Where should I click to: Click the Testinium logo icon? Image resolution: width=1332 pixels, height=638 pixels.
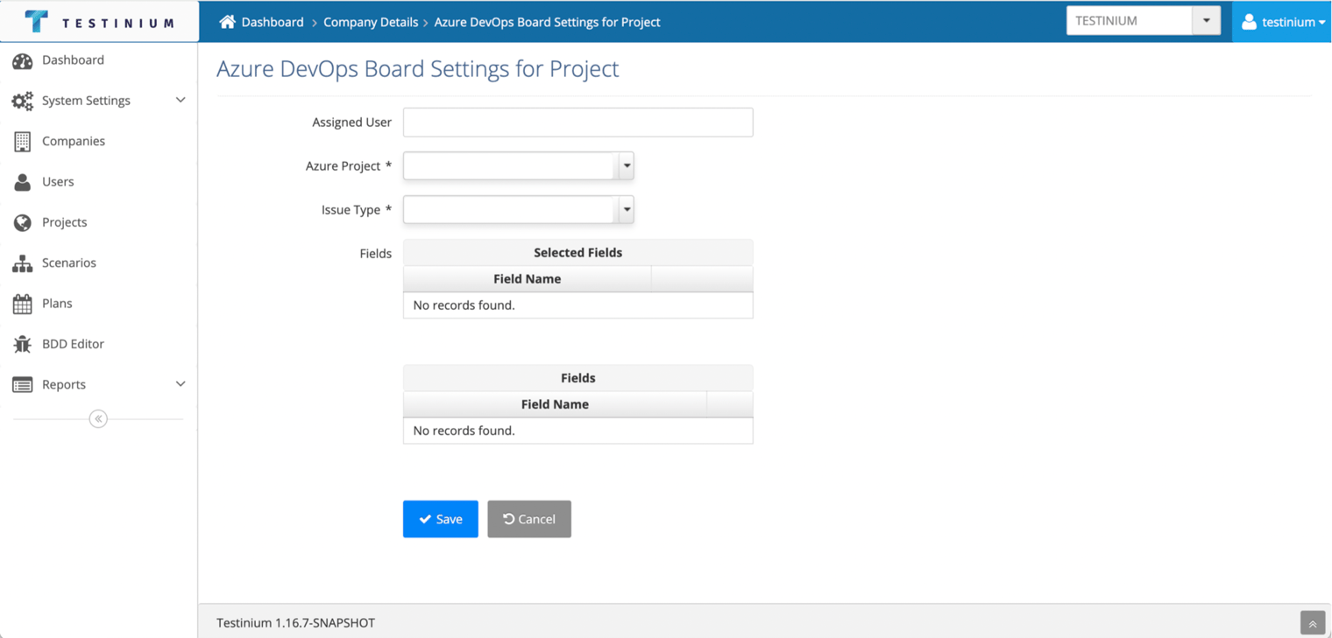37,21
